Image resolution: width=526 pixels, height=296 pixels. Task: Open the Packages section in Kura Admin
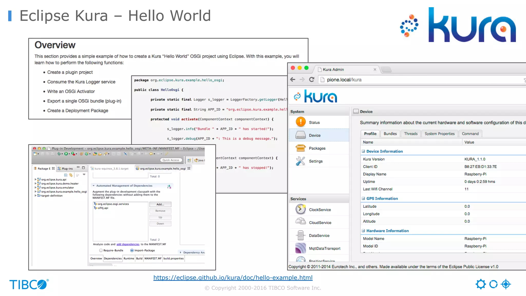point(319,148)
